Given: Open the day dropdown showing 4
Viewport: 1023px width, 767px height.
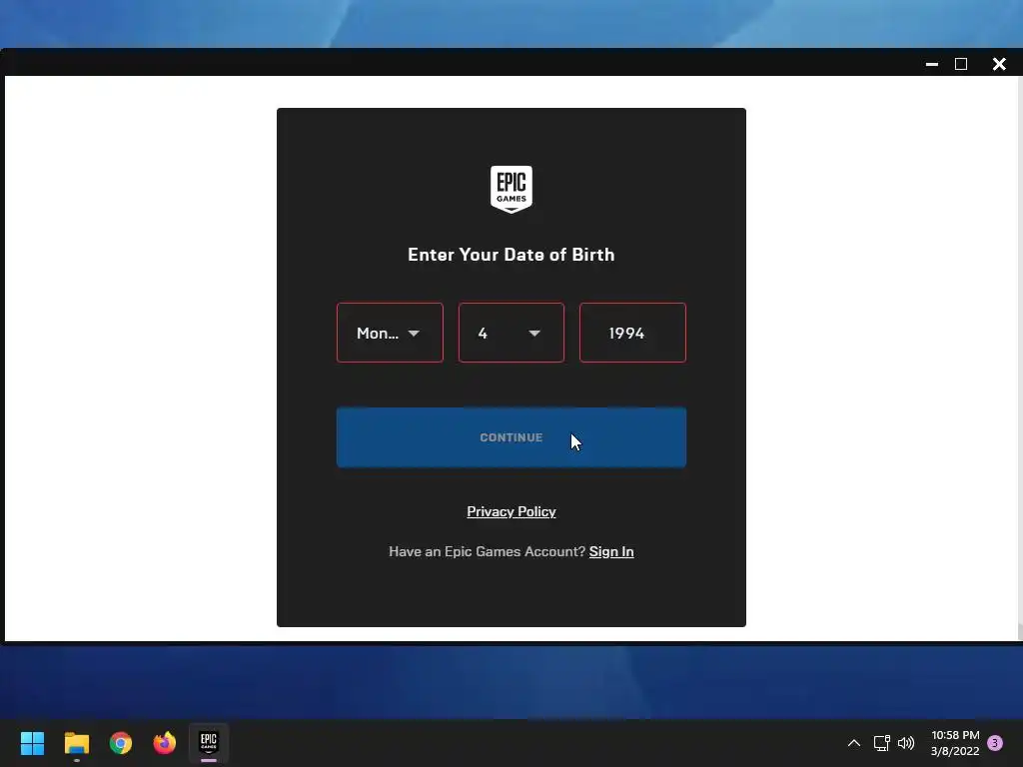Looking at the screenshot, I should [511, 333].
